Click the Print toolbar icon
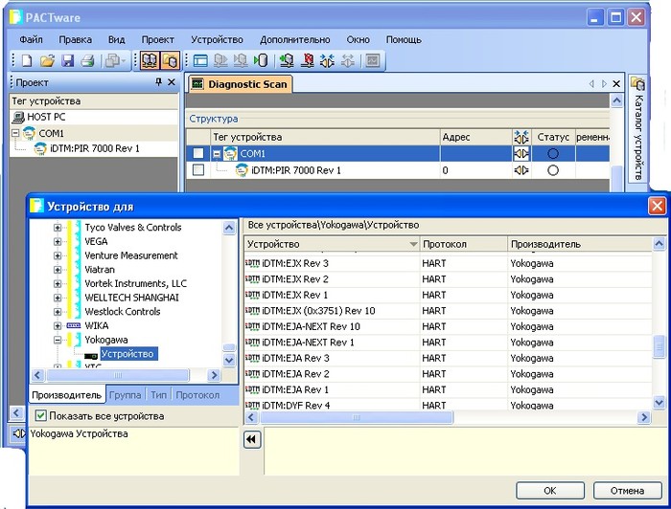 pos(88,60)
